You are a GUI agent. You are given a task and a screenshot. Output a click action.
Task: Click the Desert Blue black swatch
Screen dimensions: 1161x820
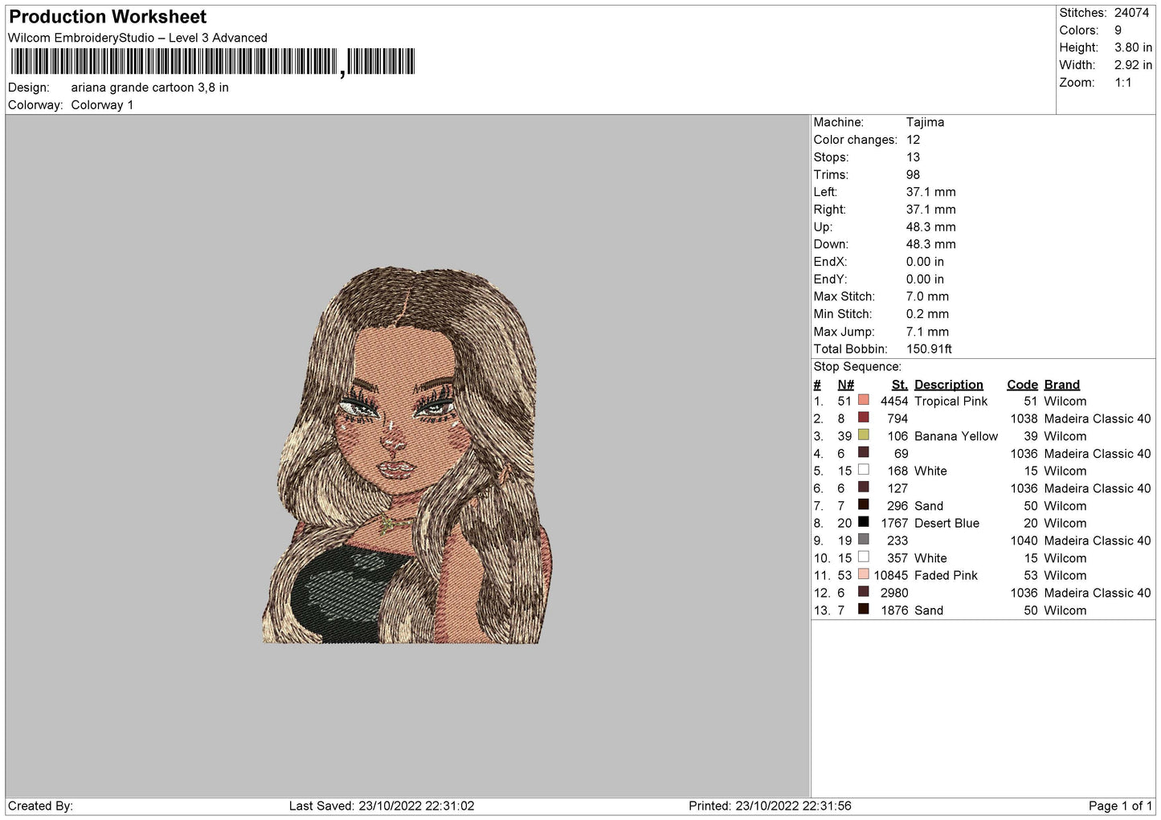tap(864, 522)
